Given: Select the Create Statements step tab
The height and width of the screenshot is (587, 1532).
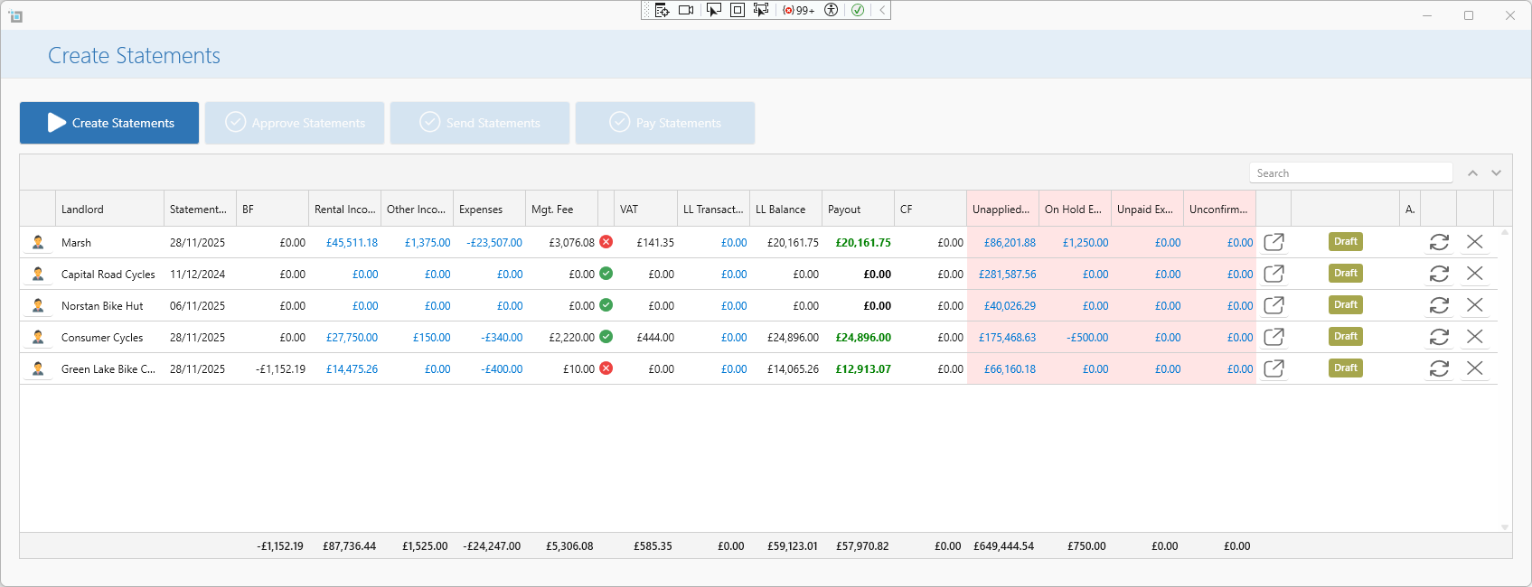Looking at the screenshot, I should pyautogui.click(x=109, y=123).
